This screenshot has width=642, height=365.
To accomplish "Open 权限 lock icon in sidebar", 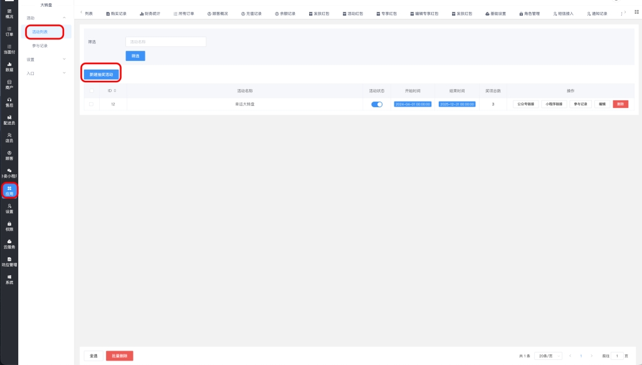I will click(x=9, y=226).
